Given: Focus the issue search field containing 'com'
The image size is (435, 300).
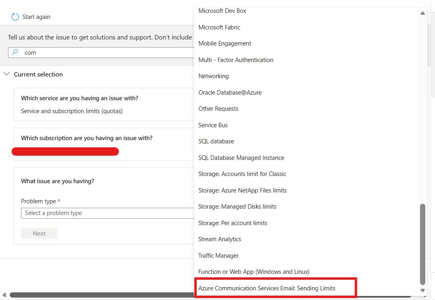Looking at the screenshot, I should pyautogui.click(x=101, y=52).
